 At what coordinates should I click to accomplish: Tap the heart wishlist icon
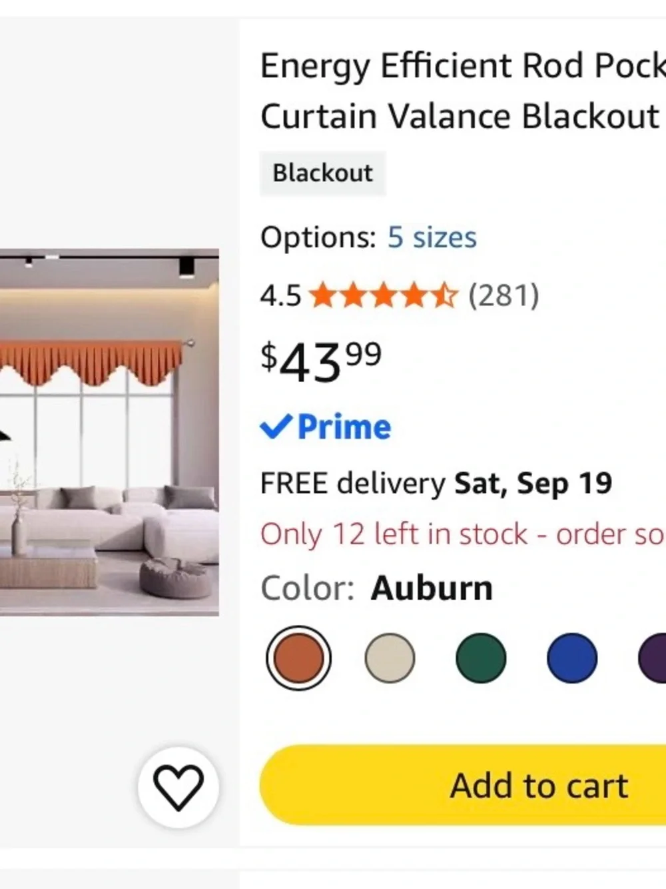(x=178, y=787)
